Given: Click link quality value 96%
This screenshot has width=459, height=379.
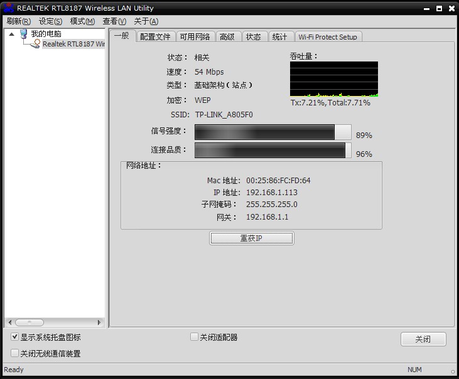Looking at the screenshot, I should coord(364,154).
